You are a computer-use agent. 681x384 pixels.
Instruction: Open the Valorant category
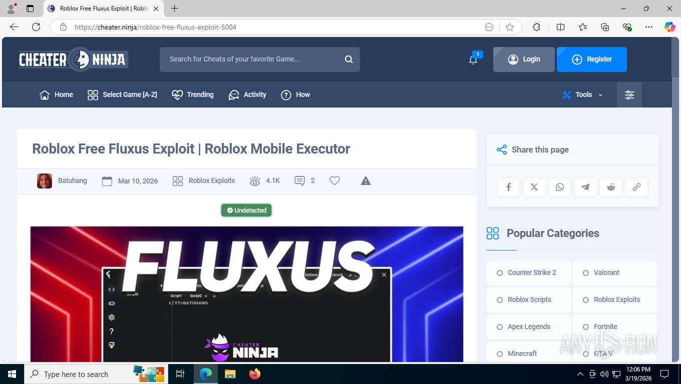click(615, 273)
